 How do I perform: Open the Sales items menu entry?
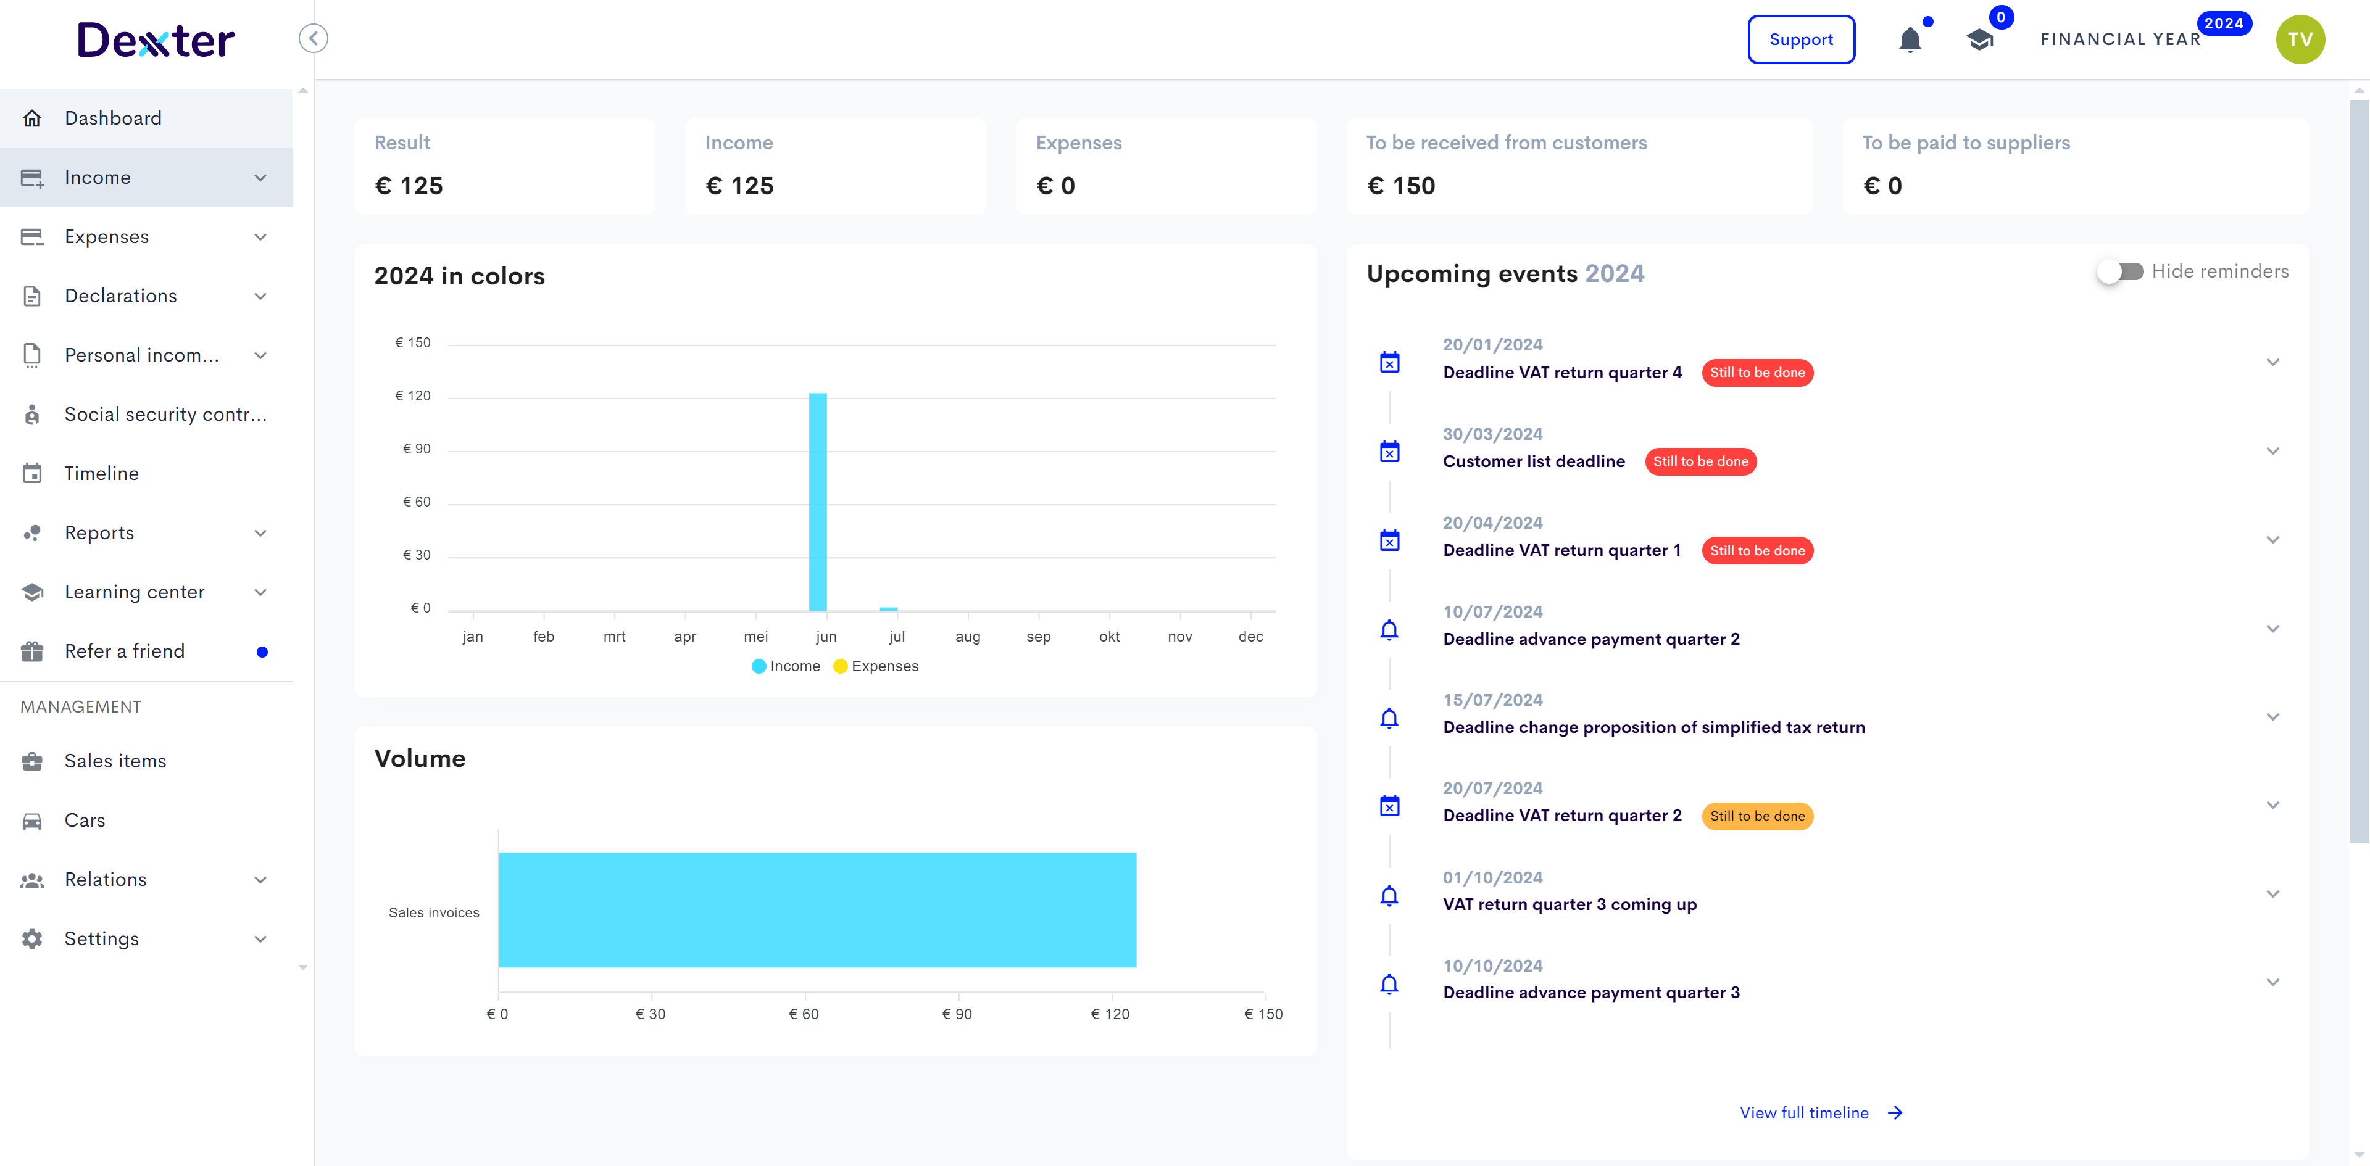[x=146, y=761]
